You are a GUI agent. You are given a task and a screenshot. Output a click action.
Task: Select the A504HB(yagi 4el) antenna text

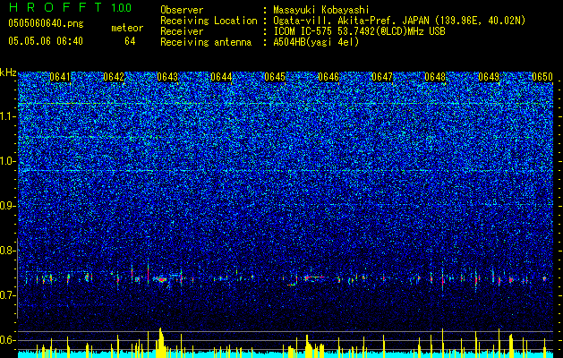tap(316, 42)
